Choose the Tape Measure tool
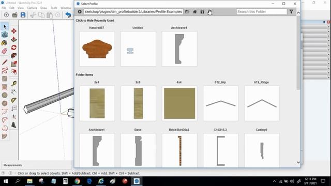Screen dimensions: 331x186 [x=14, y=84]
